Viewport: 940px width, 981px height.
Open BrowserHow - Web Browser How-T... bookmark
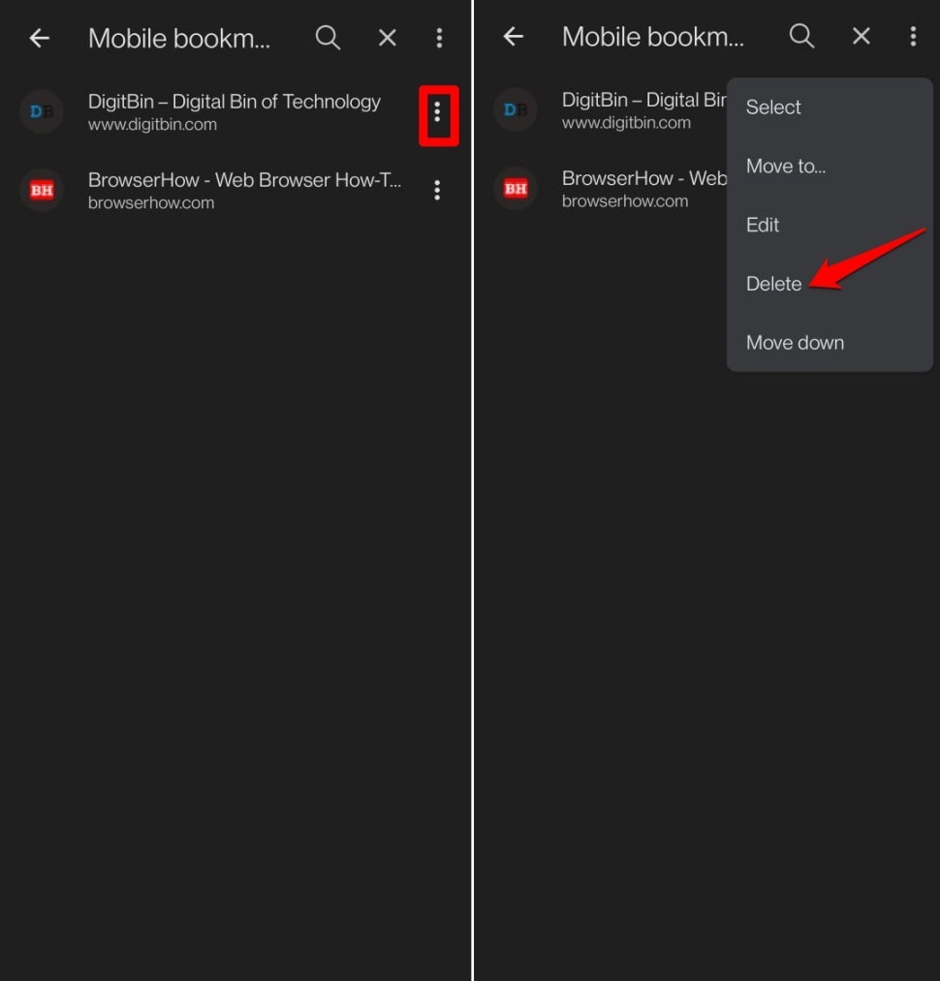pos(244,180)
